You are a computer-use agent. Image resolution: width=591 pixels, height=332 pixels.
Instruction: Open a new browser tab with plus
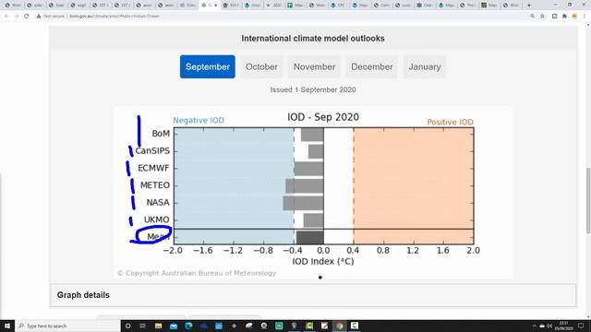coord(529,6)
